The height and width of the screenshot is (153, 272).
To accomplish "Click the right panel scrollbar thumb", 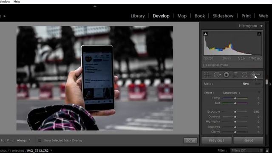I will 266,82.
